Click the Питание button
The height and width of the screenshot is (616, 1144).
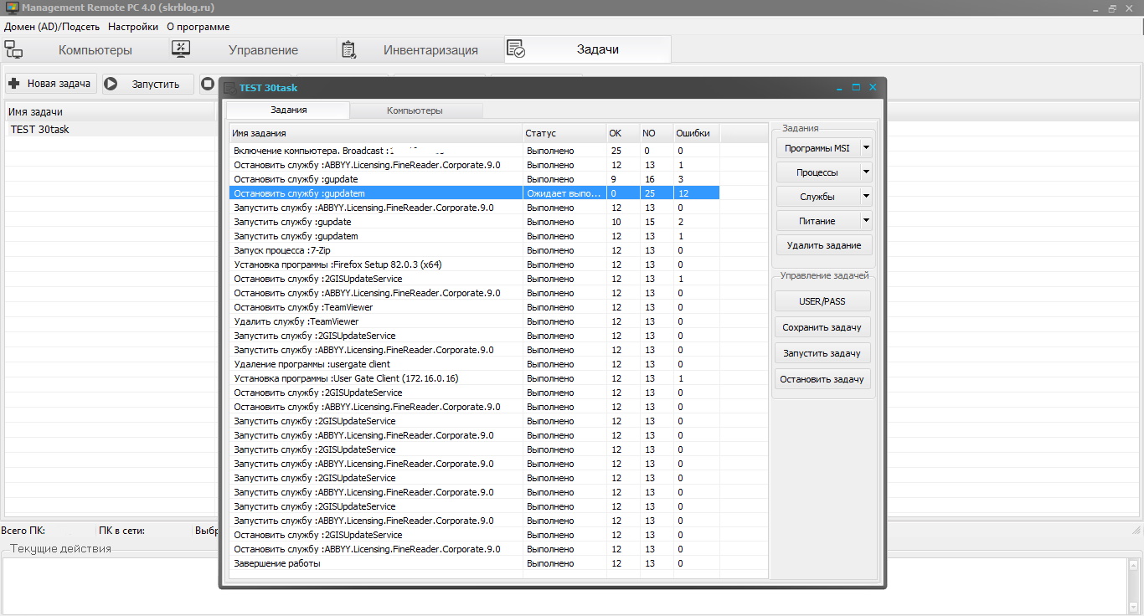[817, 221]
